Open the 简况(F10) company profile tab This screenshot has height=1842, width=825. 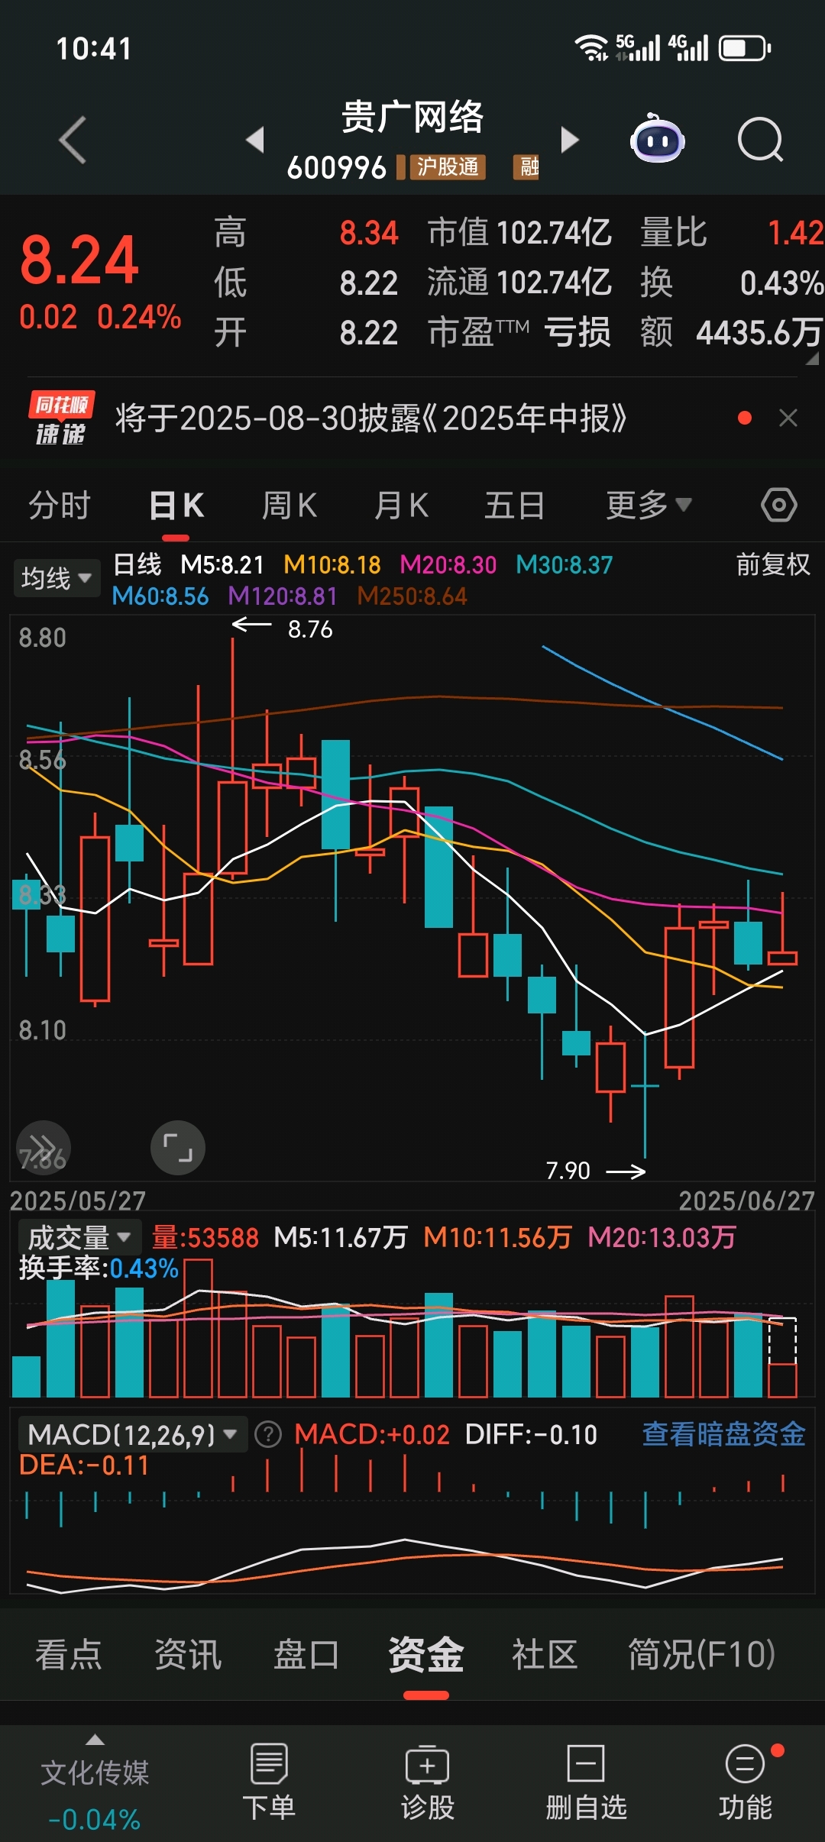[x=702, y=1655]
